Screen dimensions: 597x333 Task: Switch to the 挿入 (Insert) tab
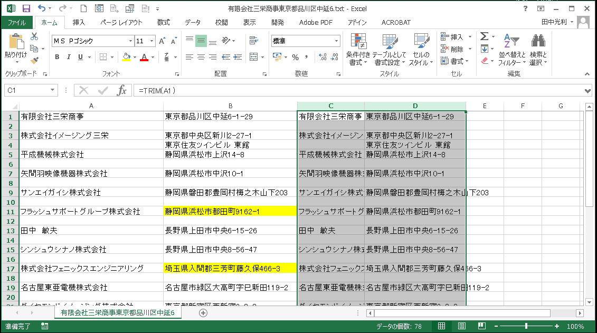tap(79, 23)
